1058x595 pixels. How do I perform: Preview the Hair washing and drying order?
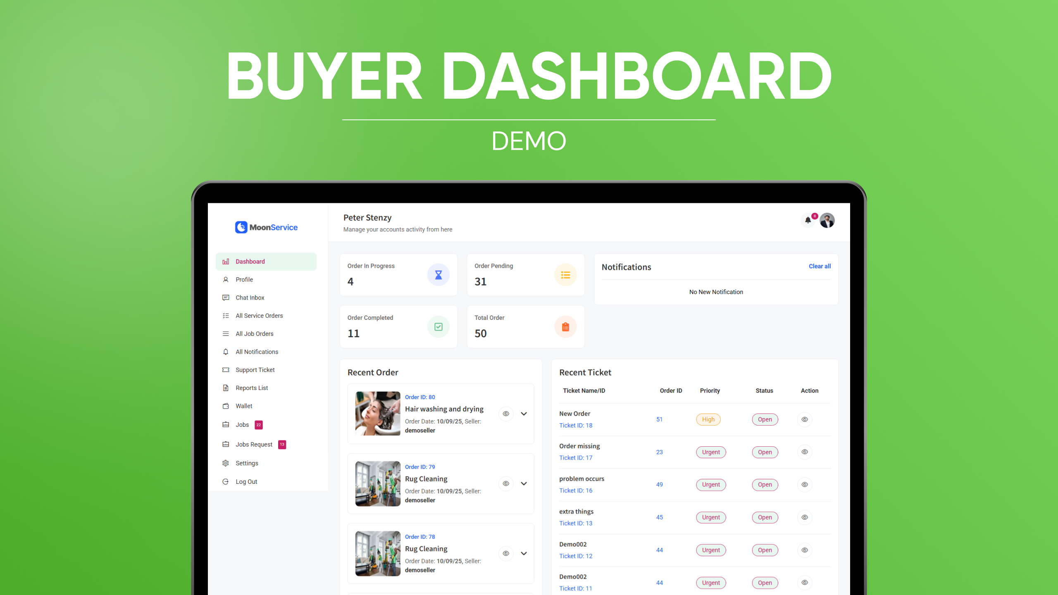[x=506, y=414]
